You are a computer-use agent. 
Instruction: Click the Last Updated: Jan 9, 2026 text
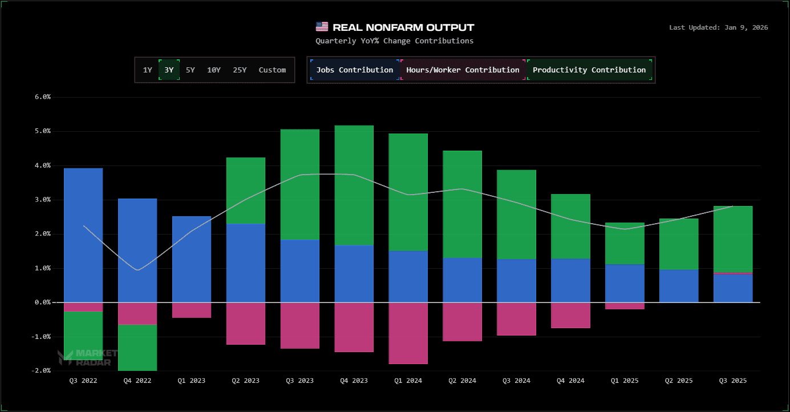[719, 27]
